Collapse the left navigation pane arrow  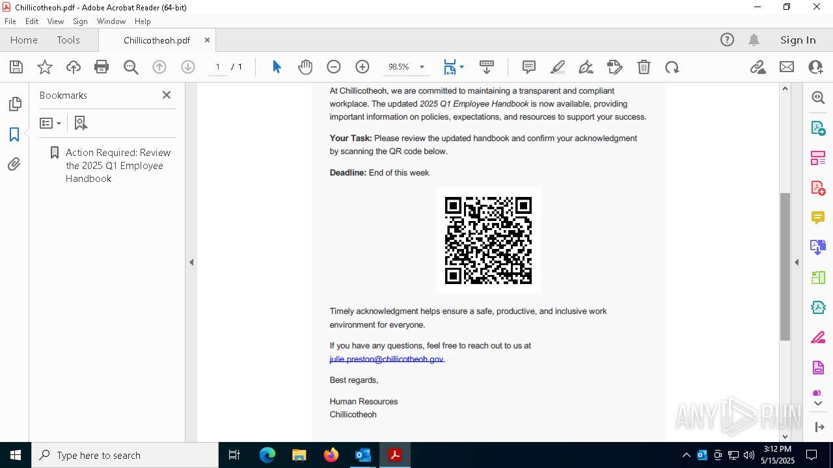191,263
